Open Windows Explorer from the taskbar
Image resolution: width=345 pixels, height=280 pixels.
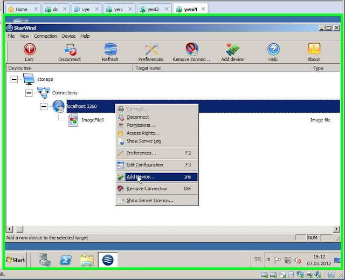[87, 261]
